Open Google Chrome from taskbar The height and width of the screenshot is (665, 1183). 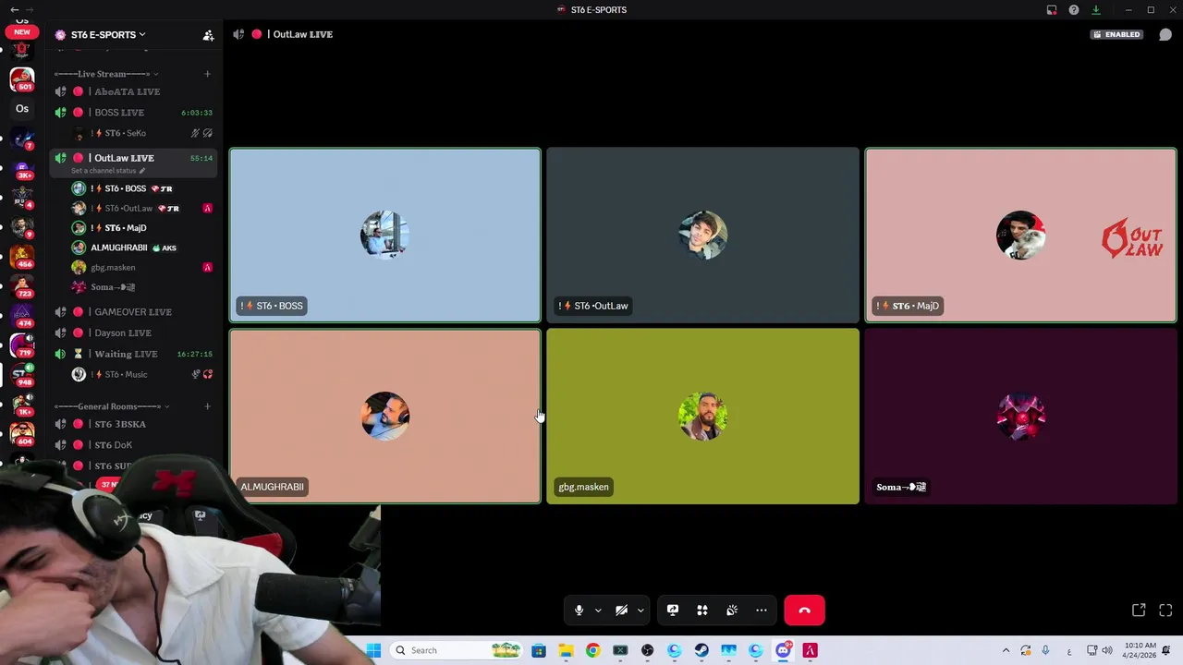click(x=592, y=650)
